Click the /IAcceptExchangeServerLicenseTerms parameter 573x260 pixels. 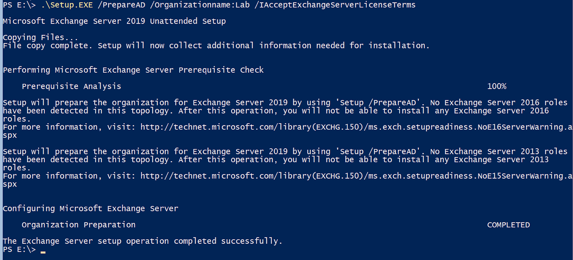coord(335,5)
